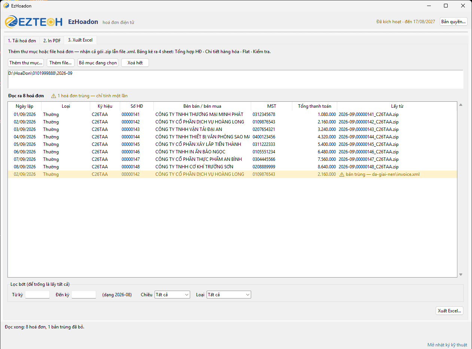Click the Số HĐ column header

137,106
